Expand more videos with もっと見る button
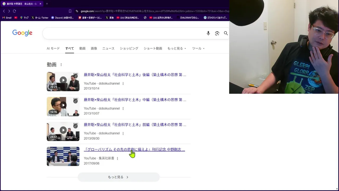The width and height of the screenshot is (339, 191). point(119,177)
